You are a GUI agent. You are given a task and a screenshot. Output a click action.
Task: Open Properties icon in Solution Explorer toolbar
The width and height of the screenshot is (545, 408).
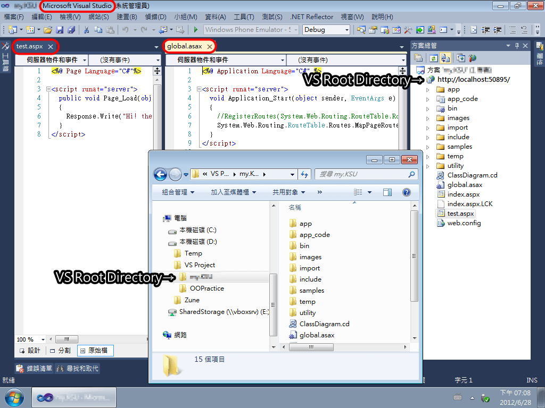(418, 58)
